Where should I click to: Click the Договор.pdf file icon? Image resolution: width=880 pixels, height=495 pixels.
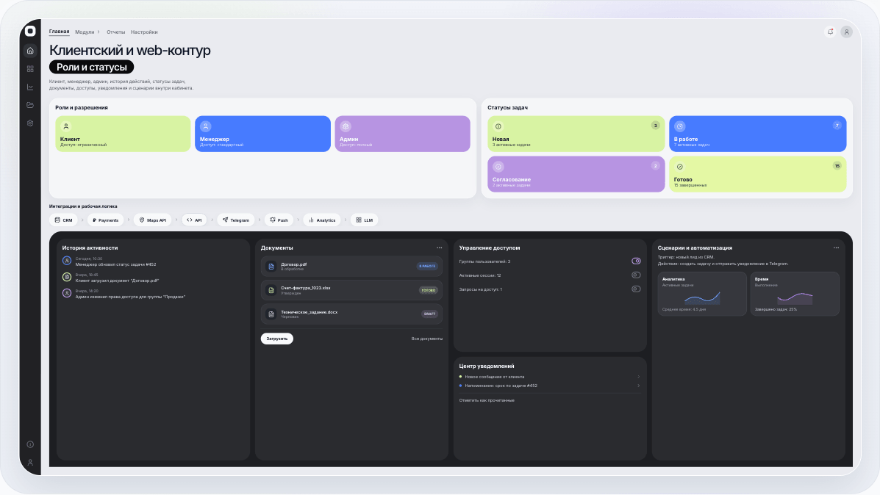tap(271, 267)
